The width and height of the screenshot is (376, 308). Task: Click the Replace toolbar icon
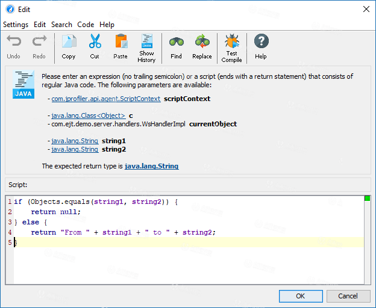click(202, 42)
